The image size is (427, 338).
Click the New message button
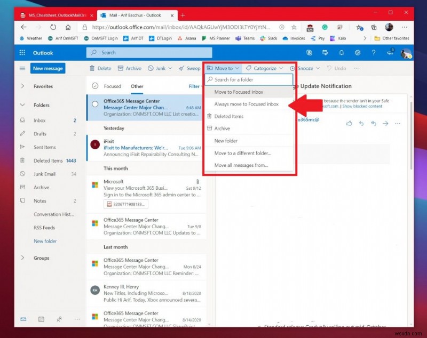pos(48,68)
